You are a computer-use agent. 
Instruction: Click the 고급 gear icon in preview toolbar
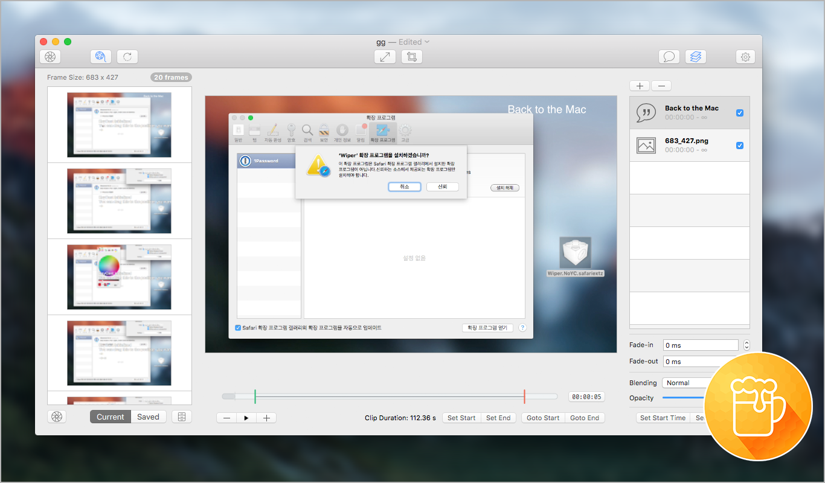[x=405, y=130]
